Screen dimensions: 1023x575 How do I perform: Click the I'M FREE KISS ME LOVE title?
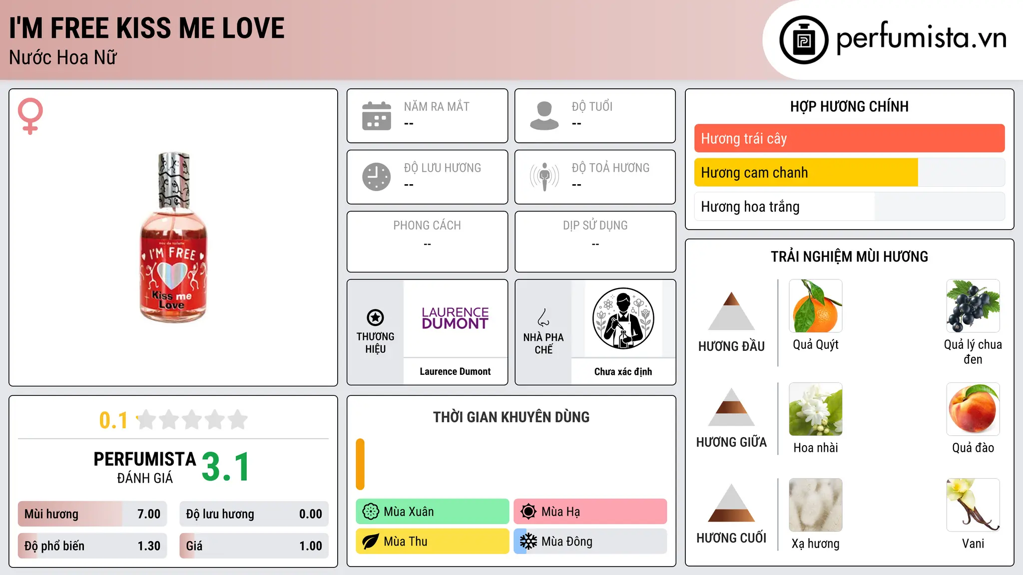pos(147,28)
